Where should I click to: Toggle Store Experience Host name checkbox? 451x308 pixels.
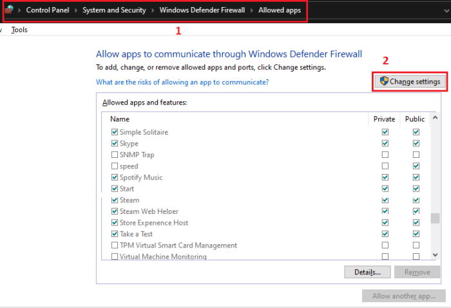coord(115,222)
